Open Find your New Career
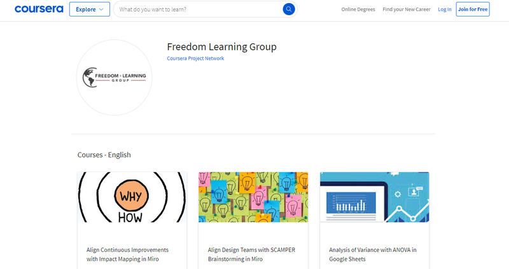 (x=406, y=10)
